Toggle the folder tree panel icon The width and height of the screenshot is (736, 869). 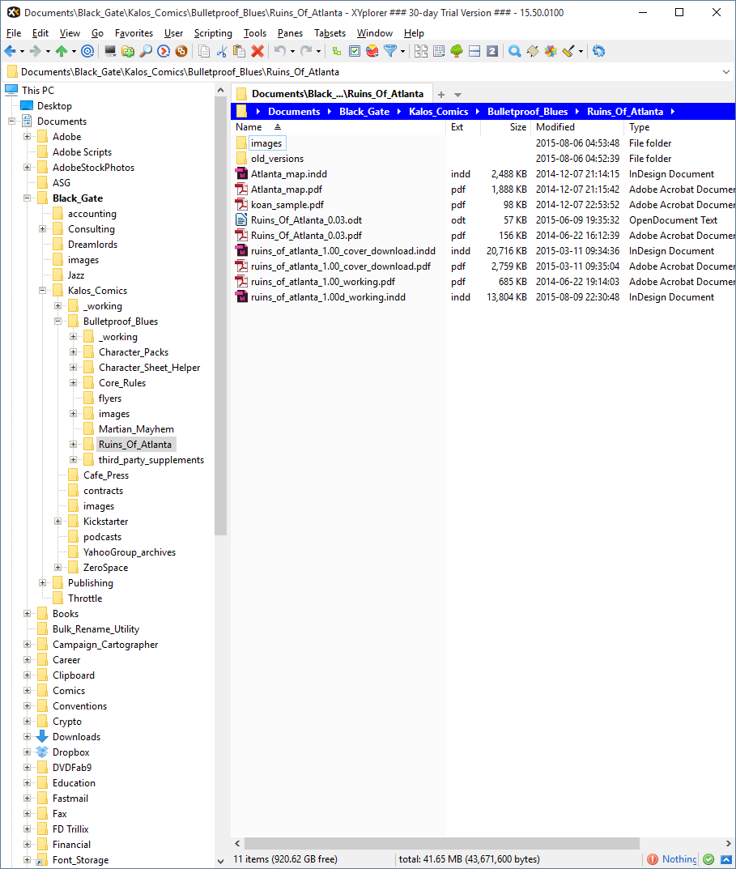coord(457,51)
